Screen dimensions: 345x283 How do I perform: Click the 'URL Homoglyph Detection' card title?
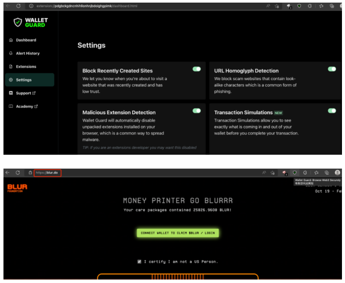247,71
